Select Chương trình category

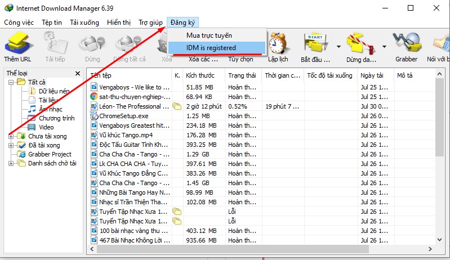click(57, 118)
